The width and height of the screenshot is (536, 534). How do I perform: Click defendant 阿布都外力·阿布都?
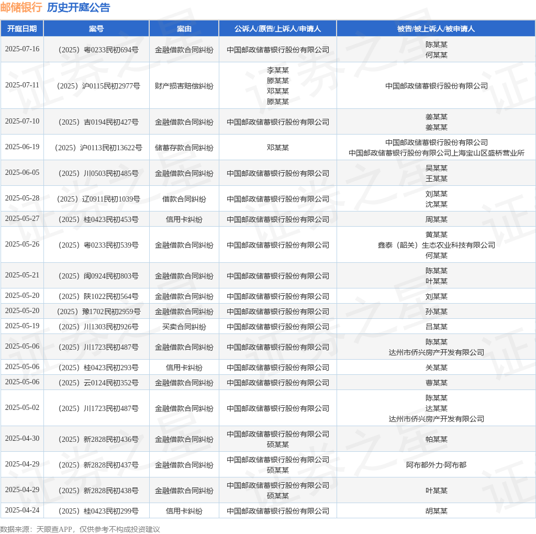coord(436,465)
